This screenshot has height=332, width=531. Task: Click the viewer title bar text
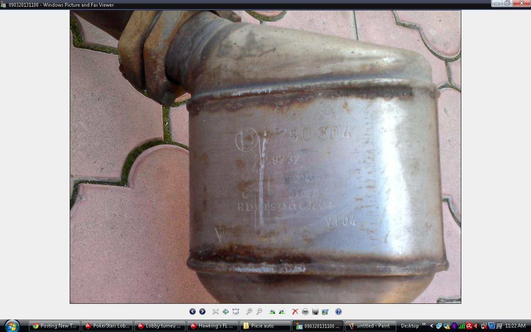click(x=61, y=5)
